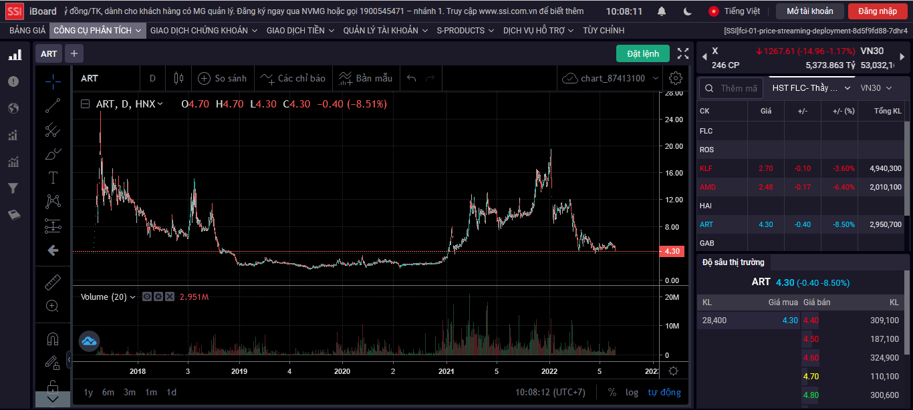Open GIAO DỊCH CHỨNG KHOÁN menu
The image size is (913, 410).
(204, 31)
